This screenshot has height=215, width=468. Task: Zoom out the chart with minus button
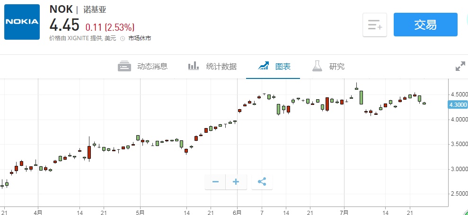pyautogui.click(x=215, y=181)
